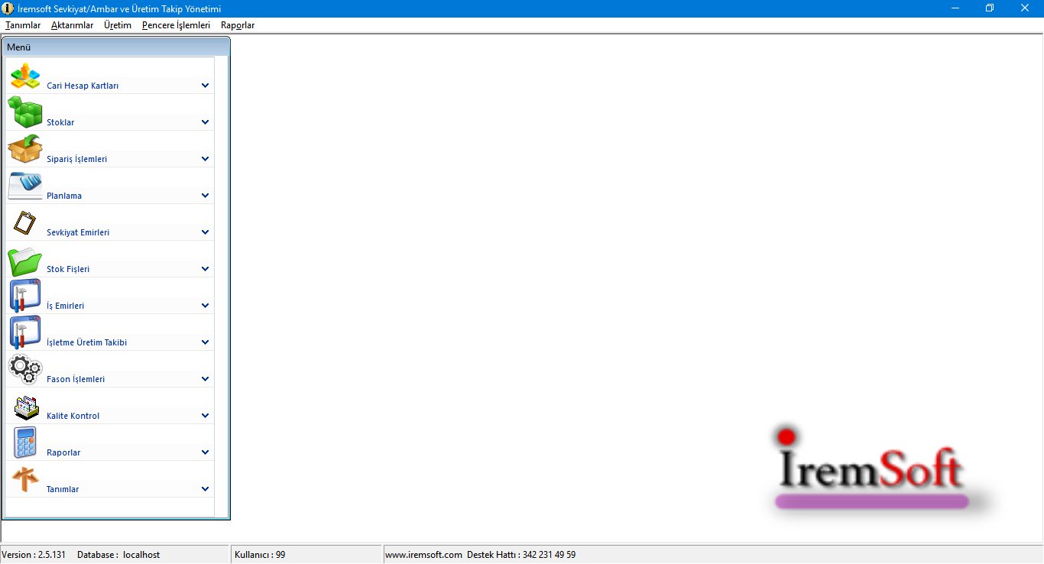Click Database : localhost status entry
This screenshot has height=564, width=1044.
pos(118,555)
